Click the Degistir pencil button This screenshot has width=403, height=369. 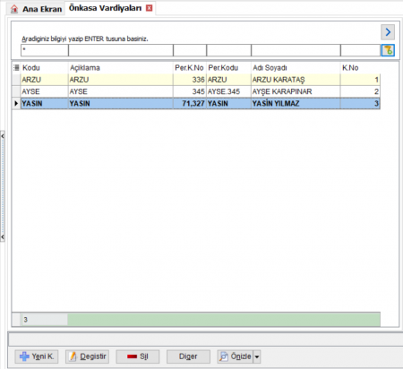(87, 356)
